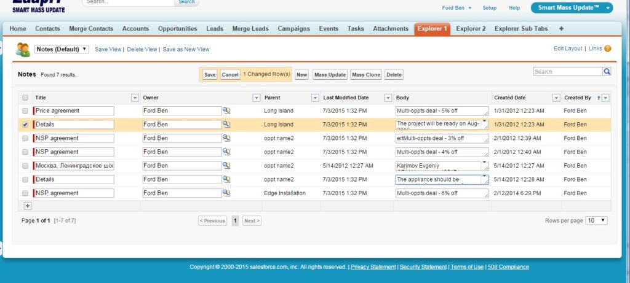630x283 pixels.
Task: Check the row created 2/1/2012 12:40 AM
Action: [25, 152]
